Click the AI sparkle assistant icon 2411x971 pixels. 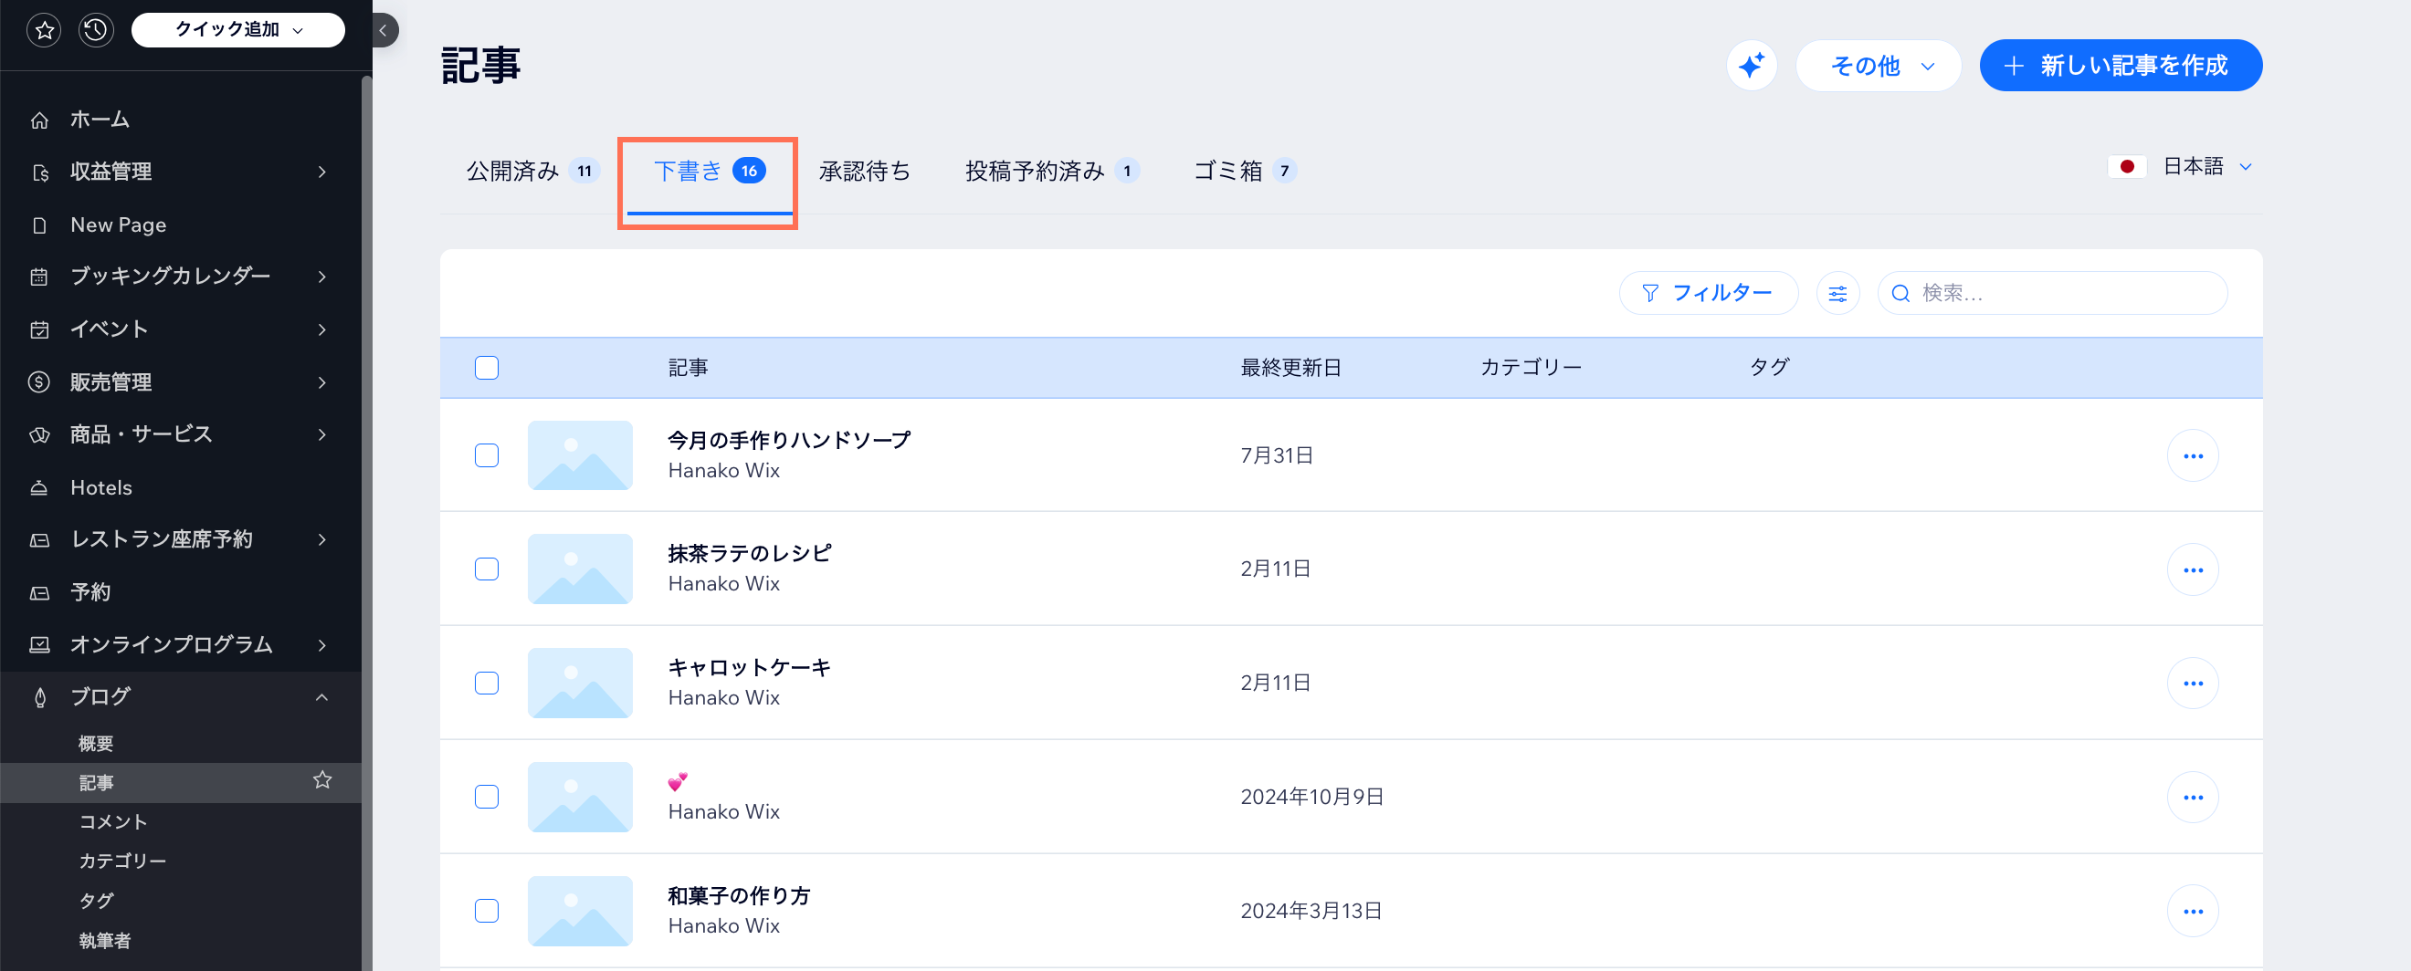1751,66
